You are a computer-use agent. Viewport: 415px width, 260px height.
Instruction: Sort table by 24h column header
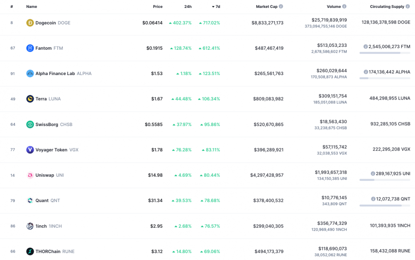[x=188, y=7]
